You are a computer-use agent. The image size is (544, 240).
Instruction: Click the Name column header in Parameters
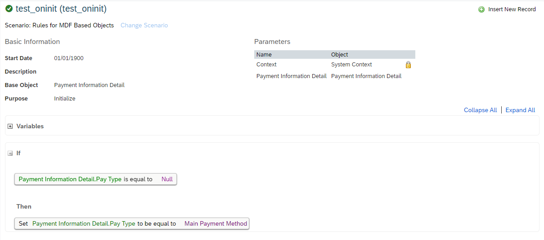[264, 55]
